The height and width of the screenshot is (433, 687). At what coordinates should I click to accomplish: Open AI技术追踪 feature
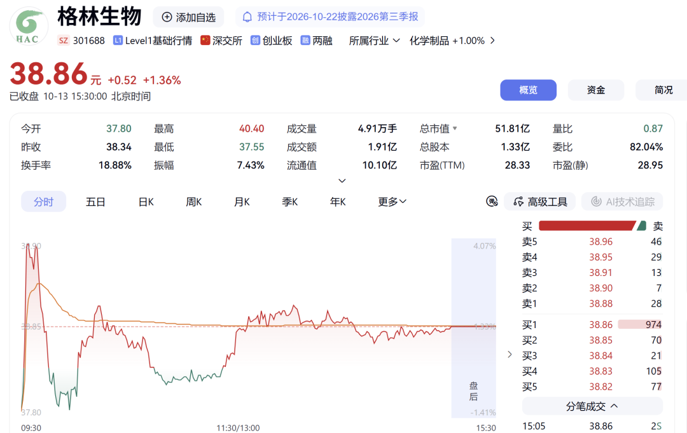622,202
